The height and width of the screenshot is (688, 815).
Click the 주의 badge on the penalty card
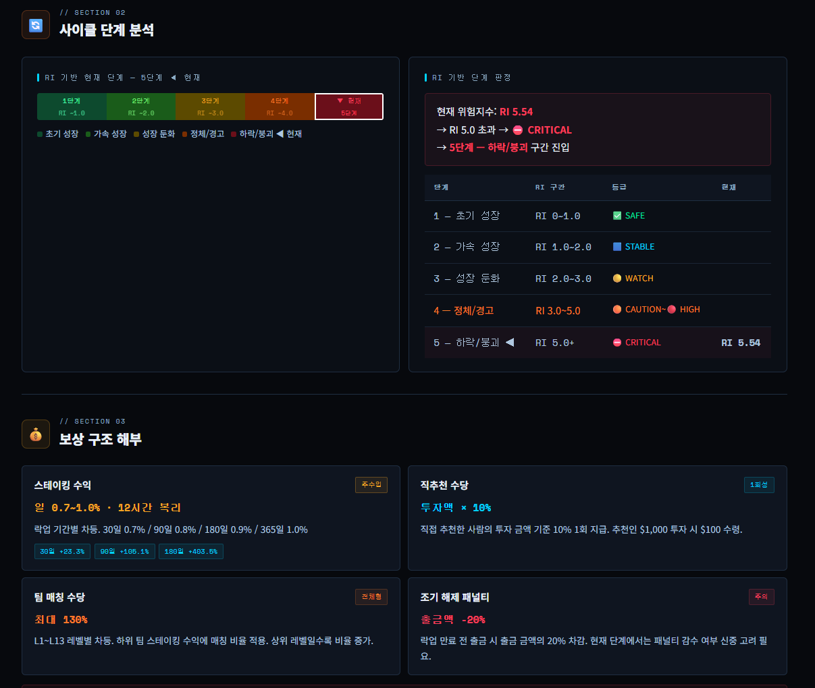pyautogui.click(x=762, y=597)
